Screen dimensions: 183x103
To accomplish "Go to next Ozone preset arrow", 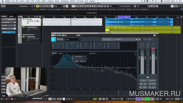I will 140,39.
